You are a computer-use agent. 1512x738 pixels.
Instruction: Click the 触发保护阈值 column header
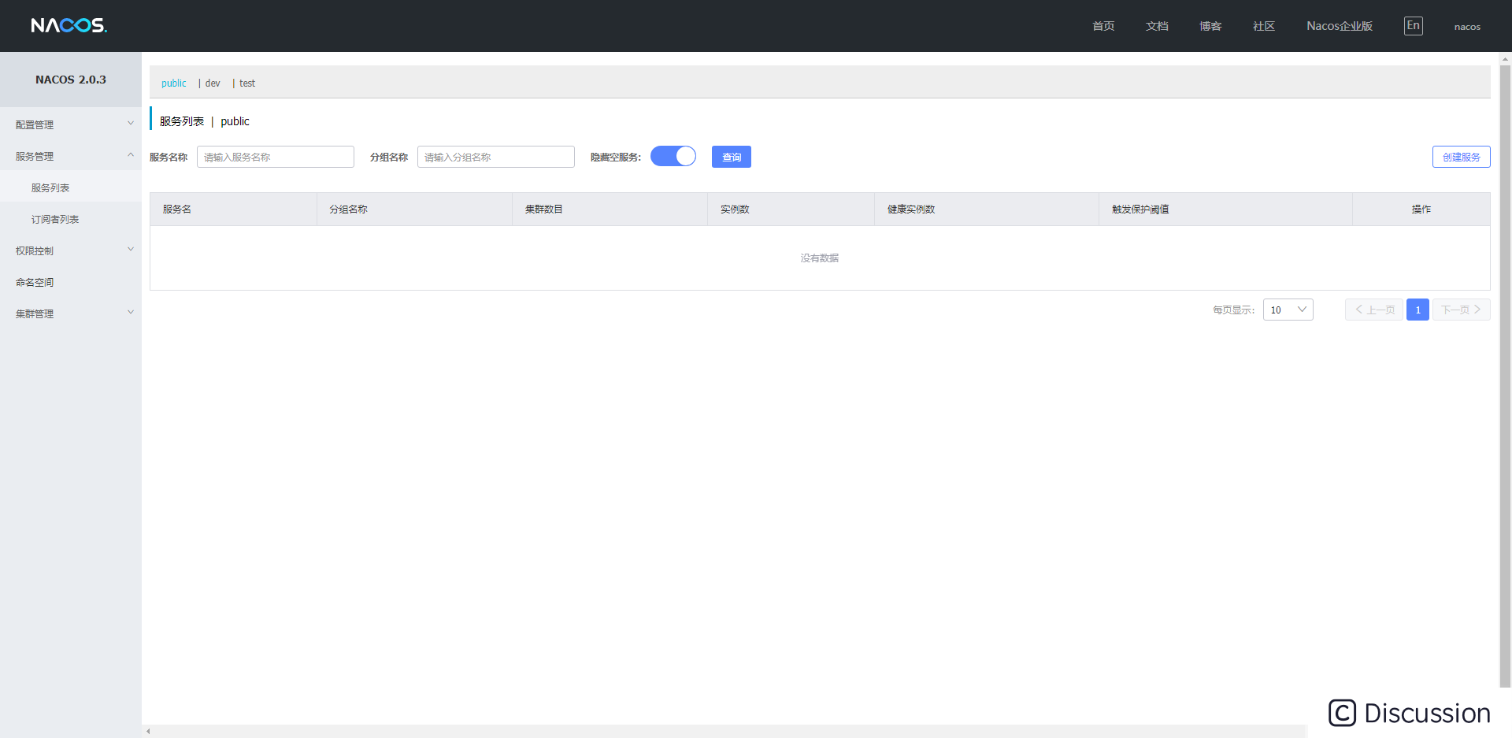[x=1226, y=209]
